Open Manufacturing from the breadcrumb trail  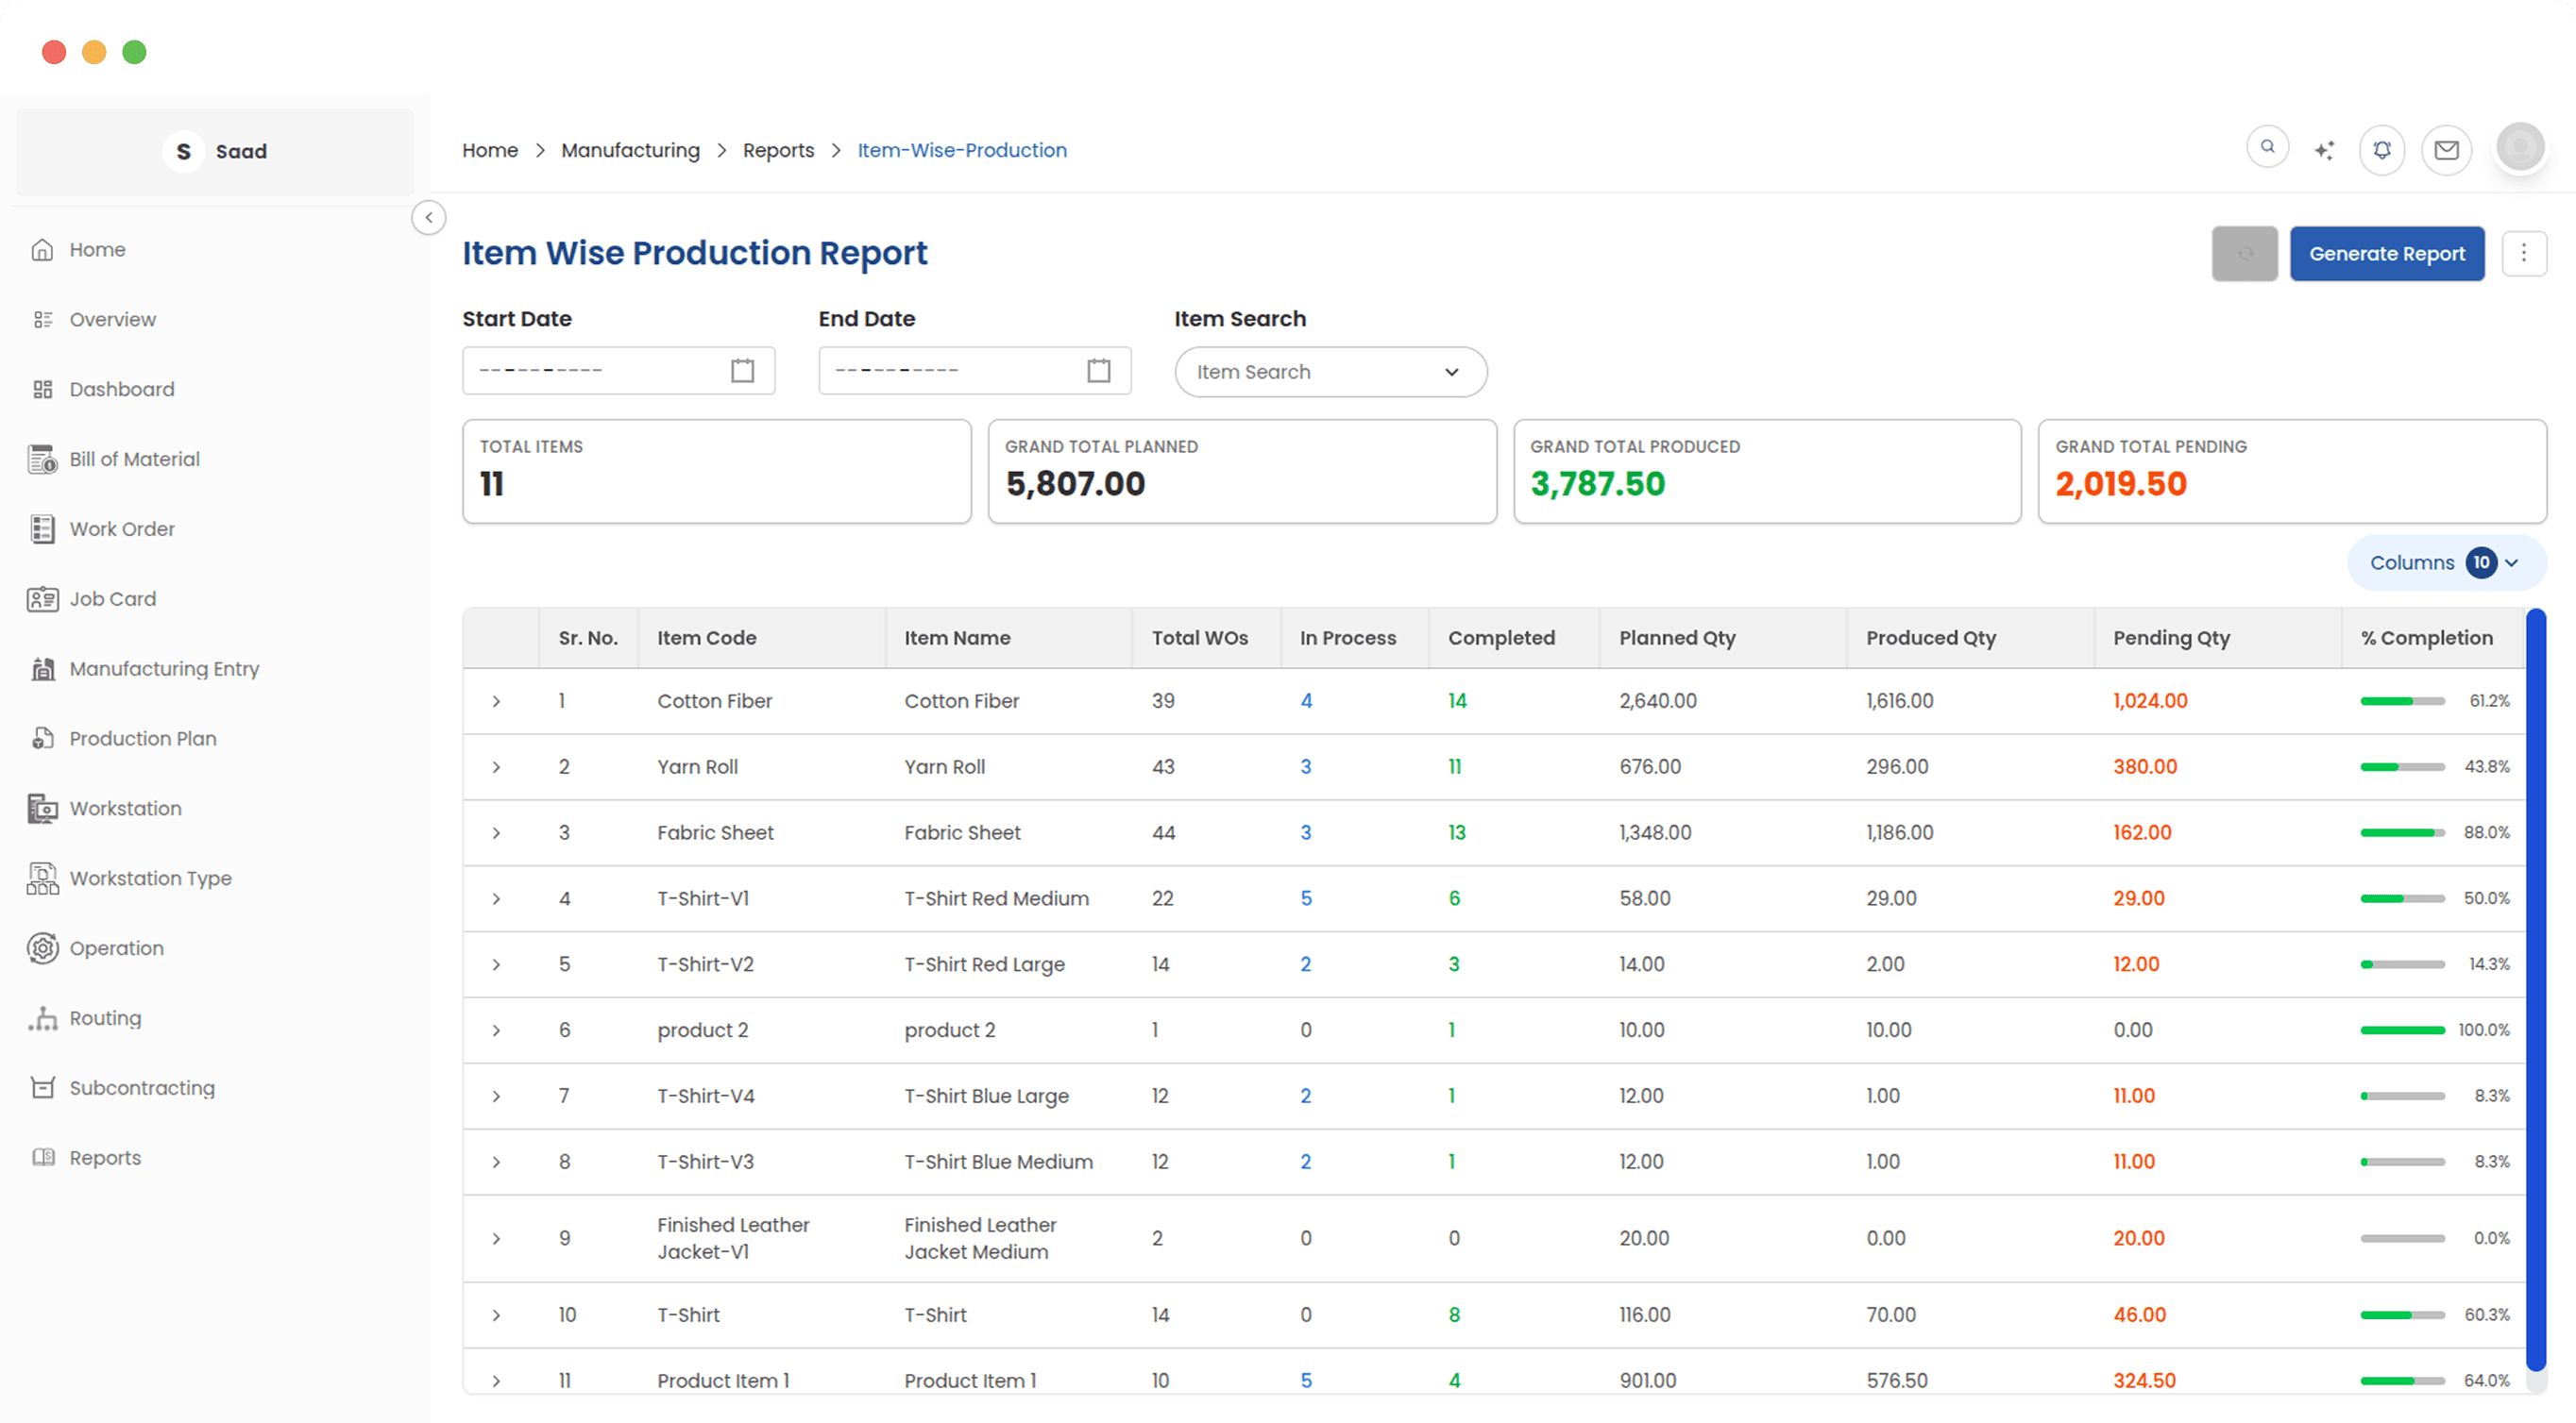631,150
